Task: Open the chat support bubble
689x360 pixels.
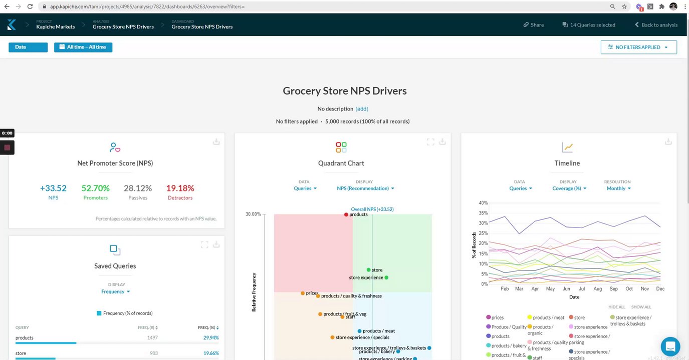Action: pyautogui.click(x=670, y=346)
